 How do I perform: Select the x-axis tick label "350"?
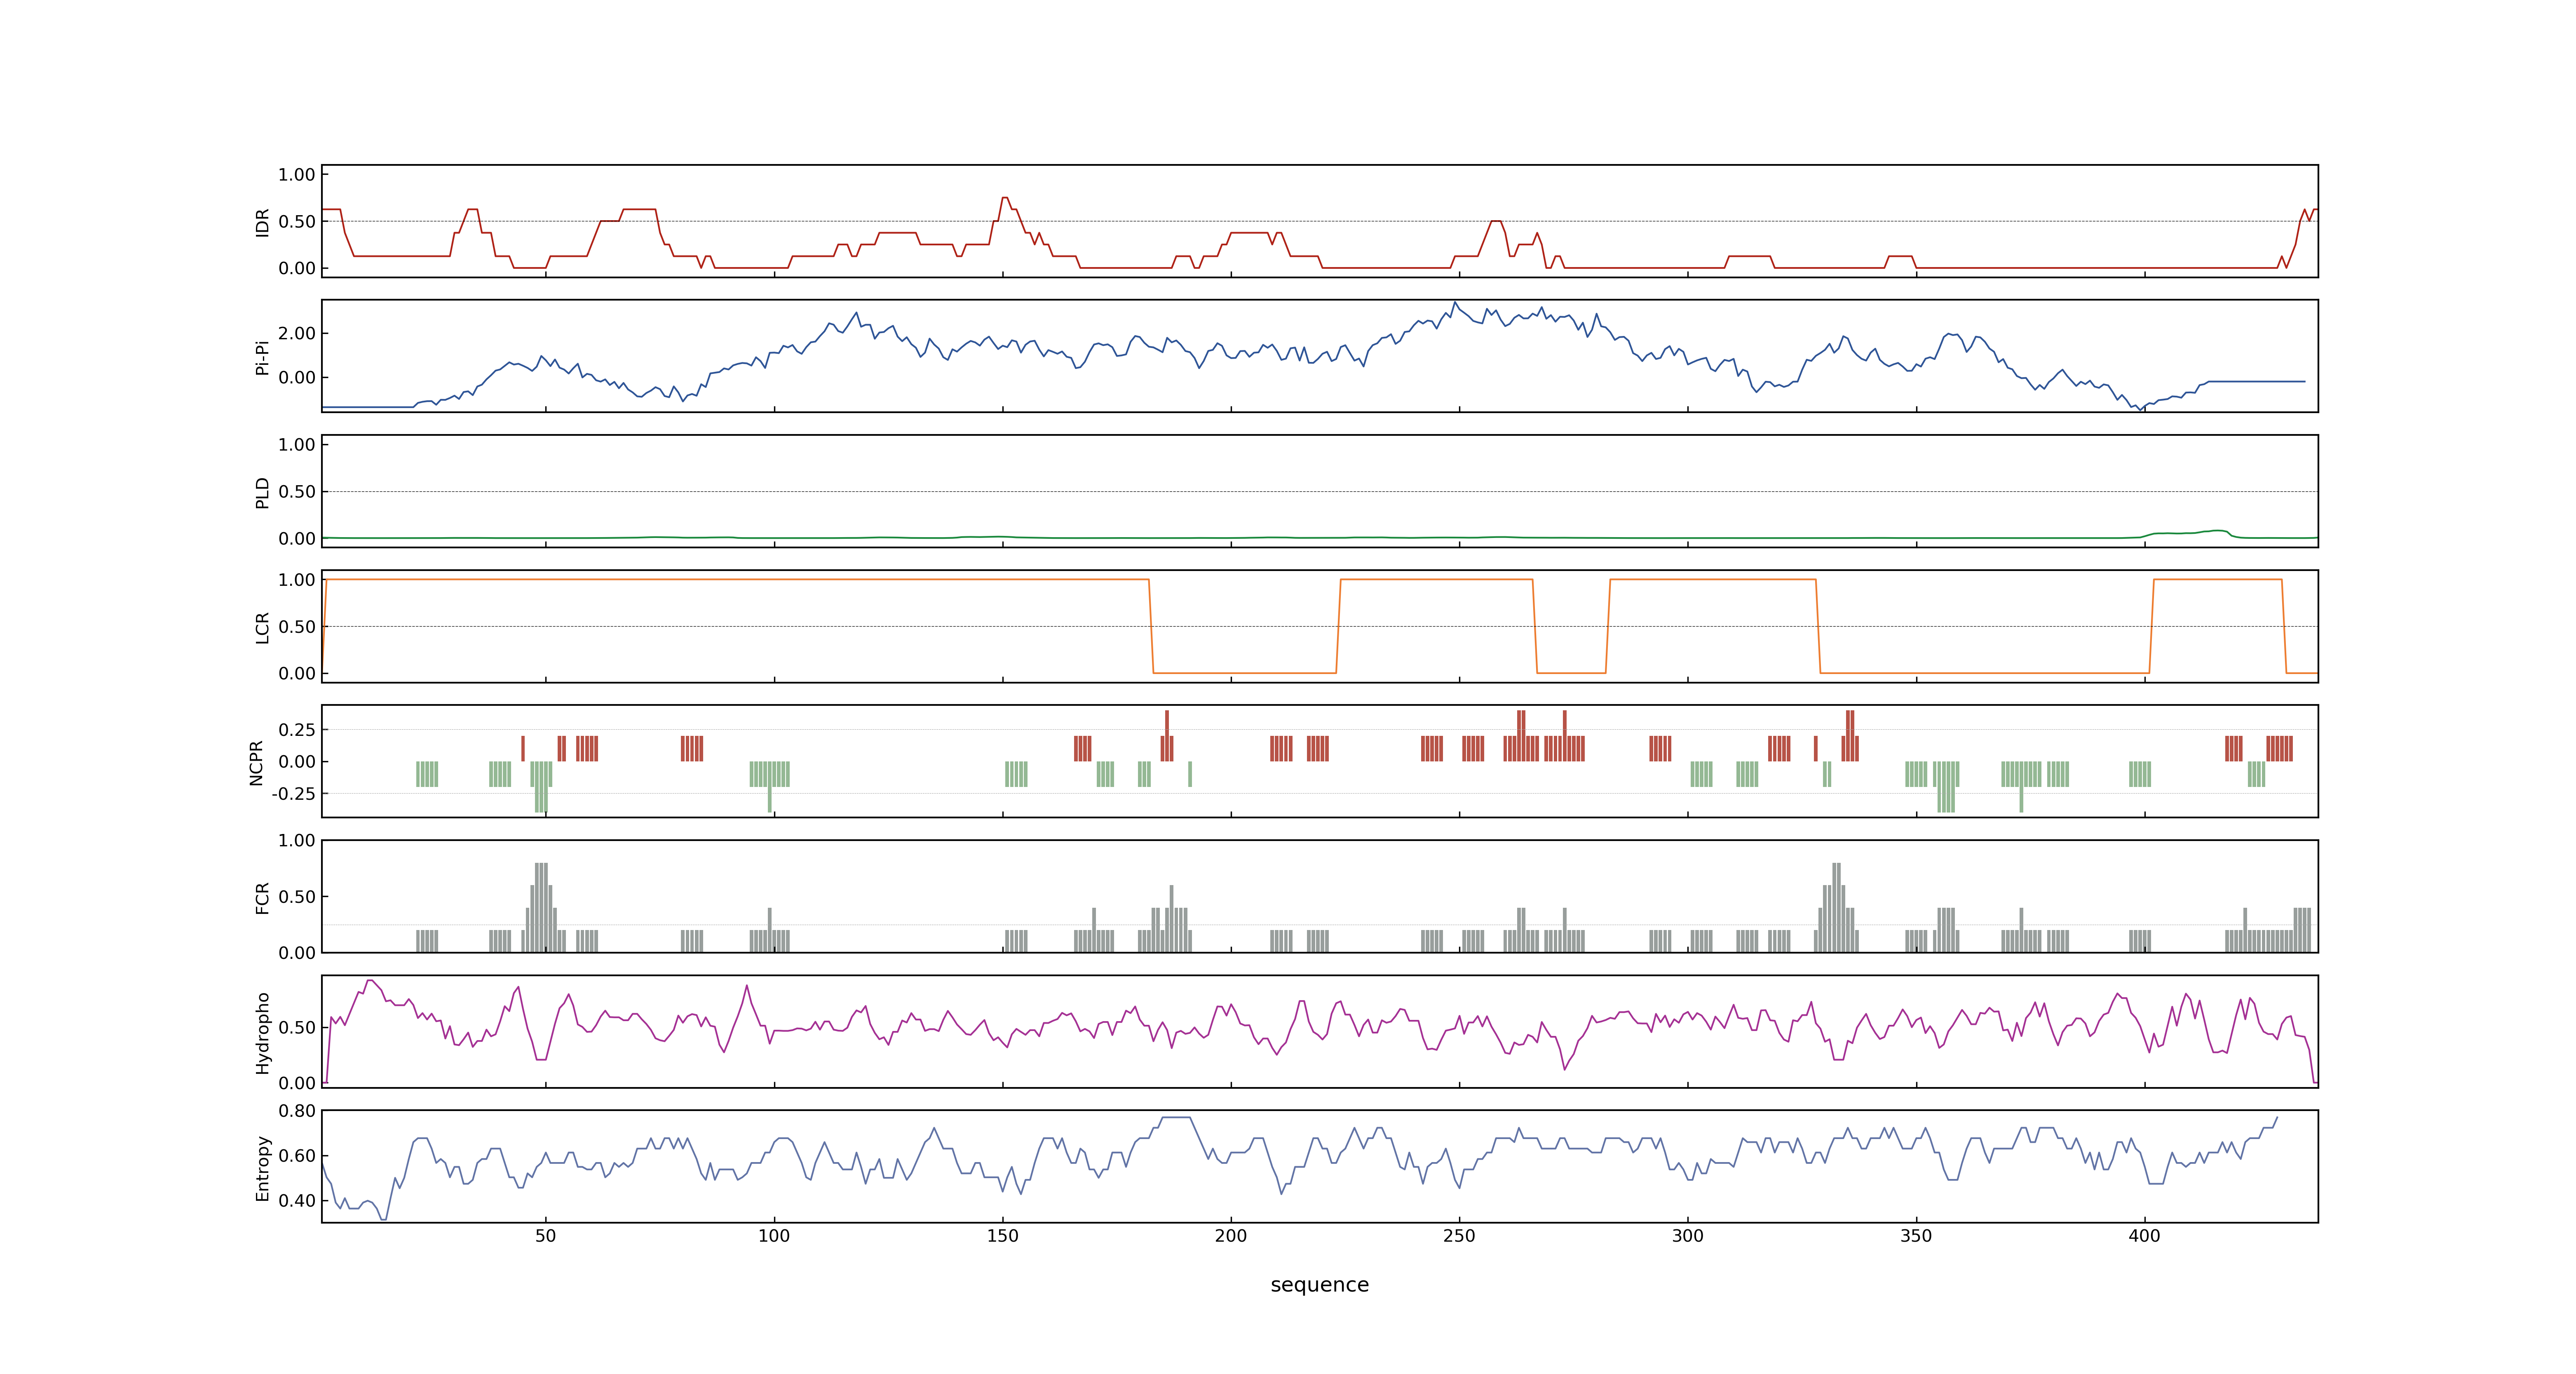pos(1916,1236)
